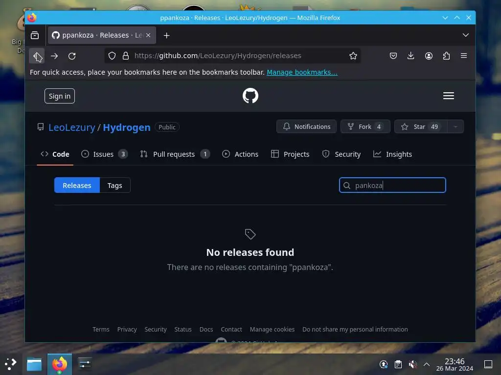Open the Save to Pocket icon
Image resolution: width=501 pixels, height=375 pixels.
(393, 56)
